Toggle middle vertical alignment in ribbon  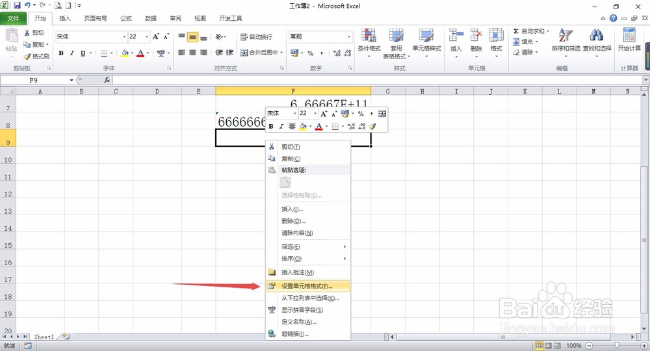[x=192, y=37]
